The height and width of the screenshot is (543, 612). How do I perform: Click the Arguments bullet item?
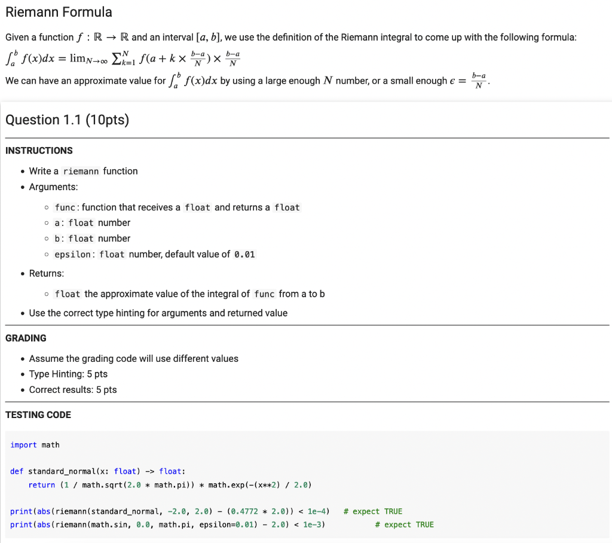pos(53,187)
